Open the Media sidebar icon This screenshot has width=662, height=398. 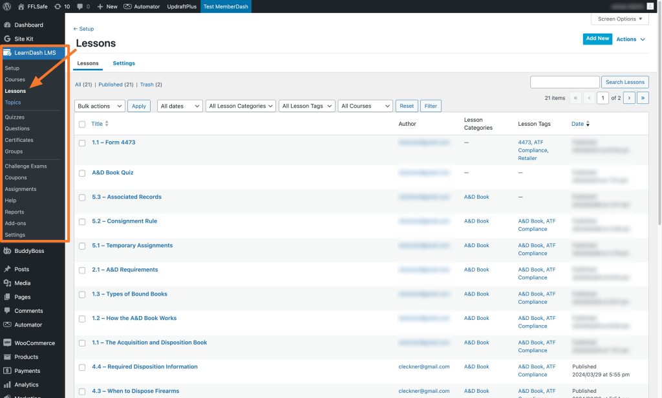point(7,283)
